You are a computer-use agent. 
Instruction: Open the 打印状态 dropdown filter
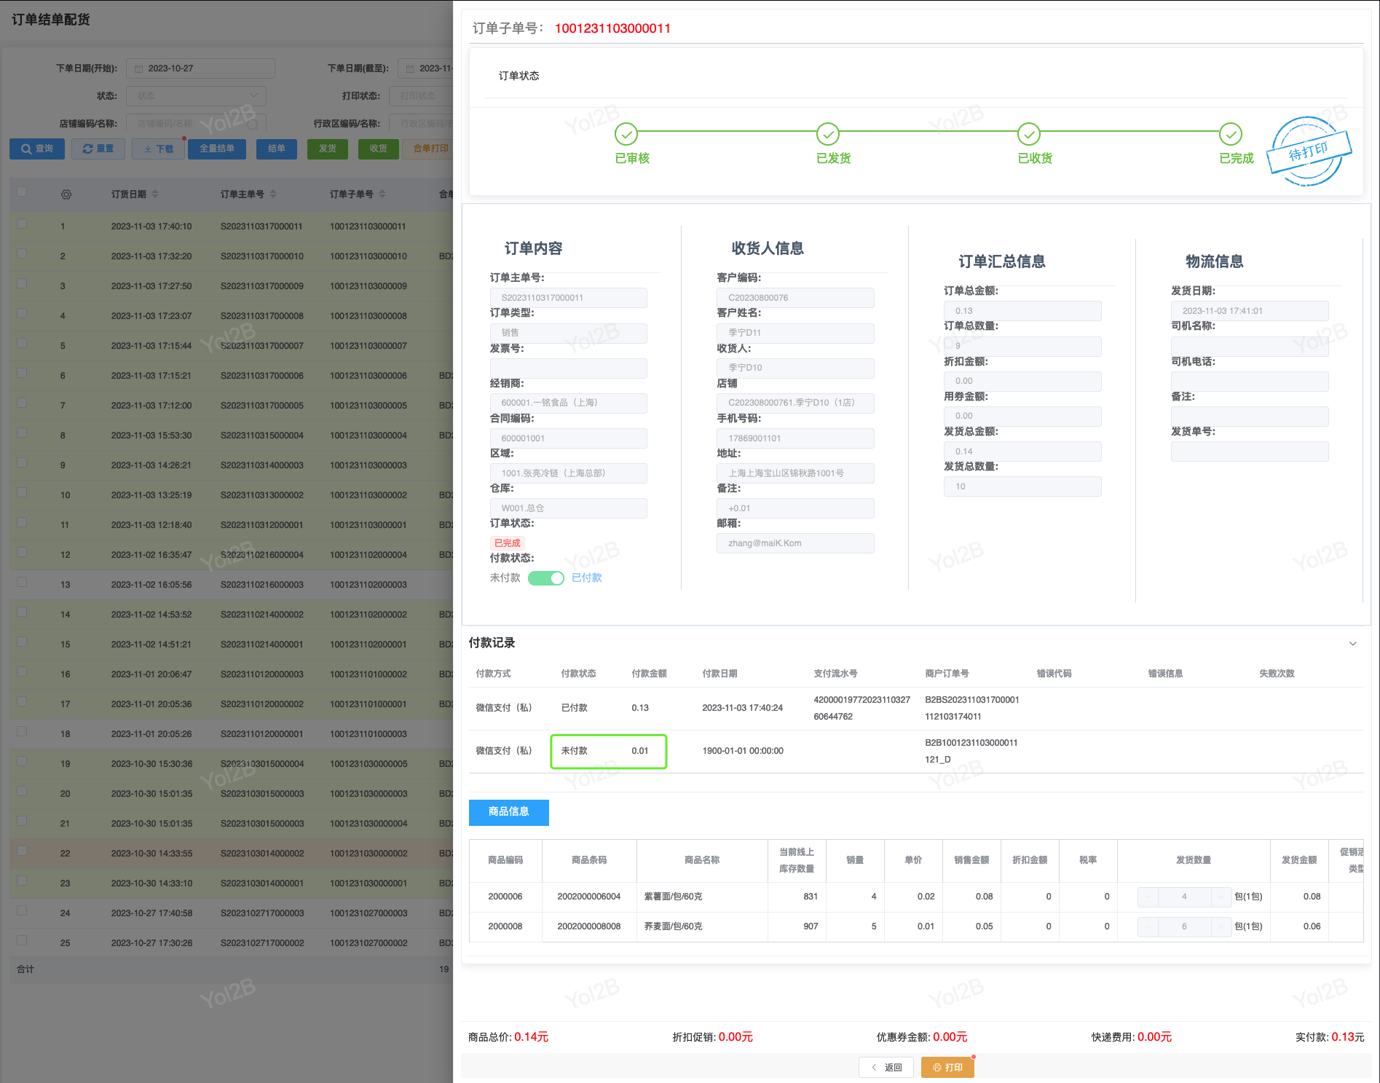coord(421,96)
